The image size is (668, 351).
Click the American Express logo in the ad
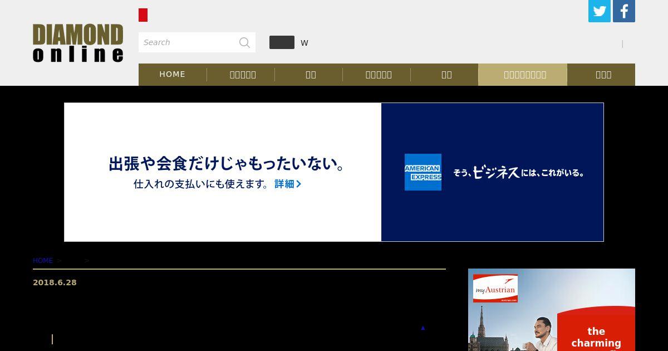(423, 172)
